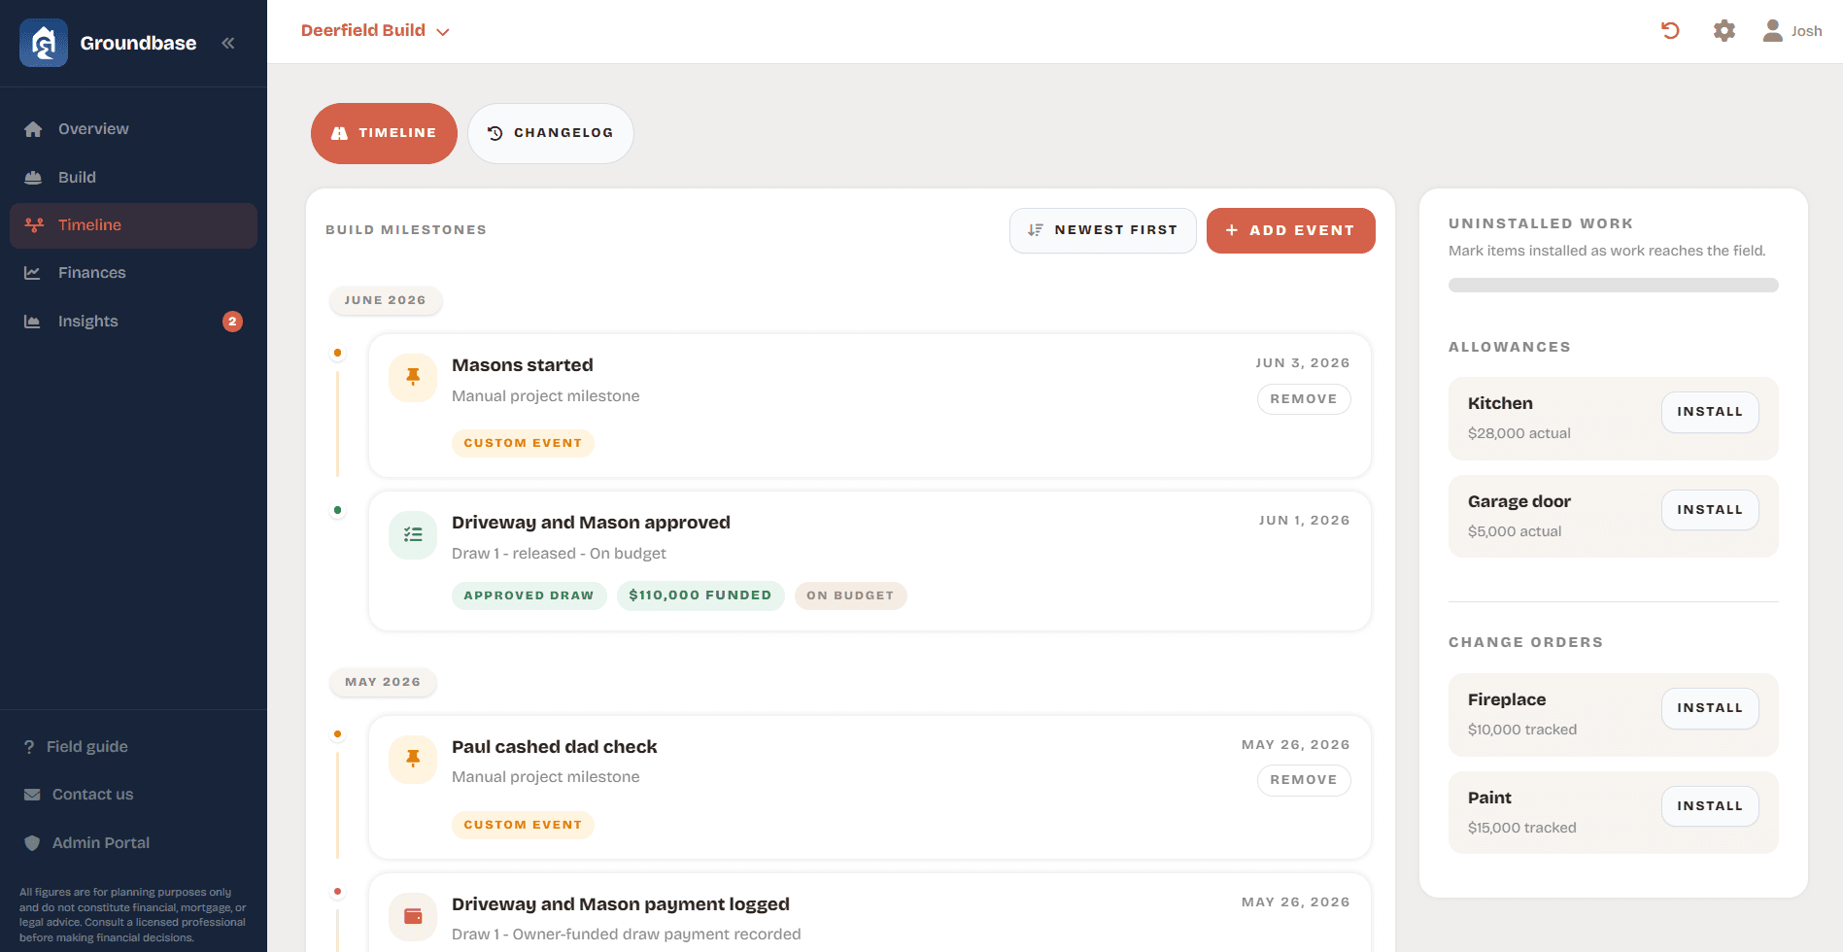
Task: Click the Field guide question mark icon
Action: pos(29,747)
